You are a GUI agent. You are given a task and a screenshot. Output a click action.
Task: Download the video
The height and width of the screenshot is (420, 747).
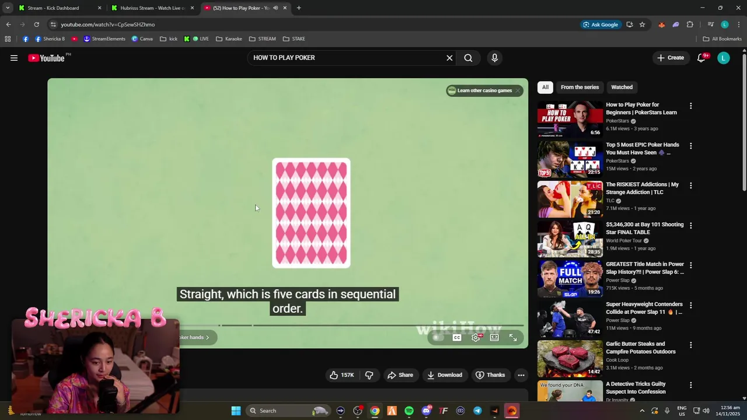(x=445, y=375)
